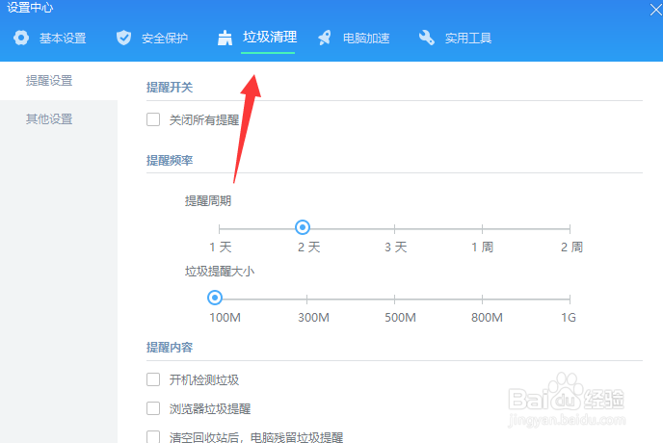This screenshot has width=663, height=443.
Task: Toggle 清空回收站后，电脑残留垃圾提醒 checkbox
Action: 153,436
